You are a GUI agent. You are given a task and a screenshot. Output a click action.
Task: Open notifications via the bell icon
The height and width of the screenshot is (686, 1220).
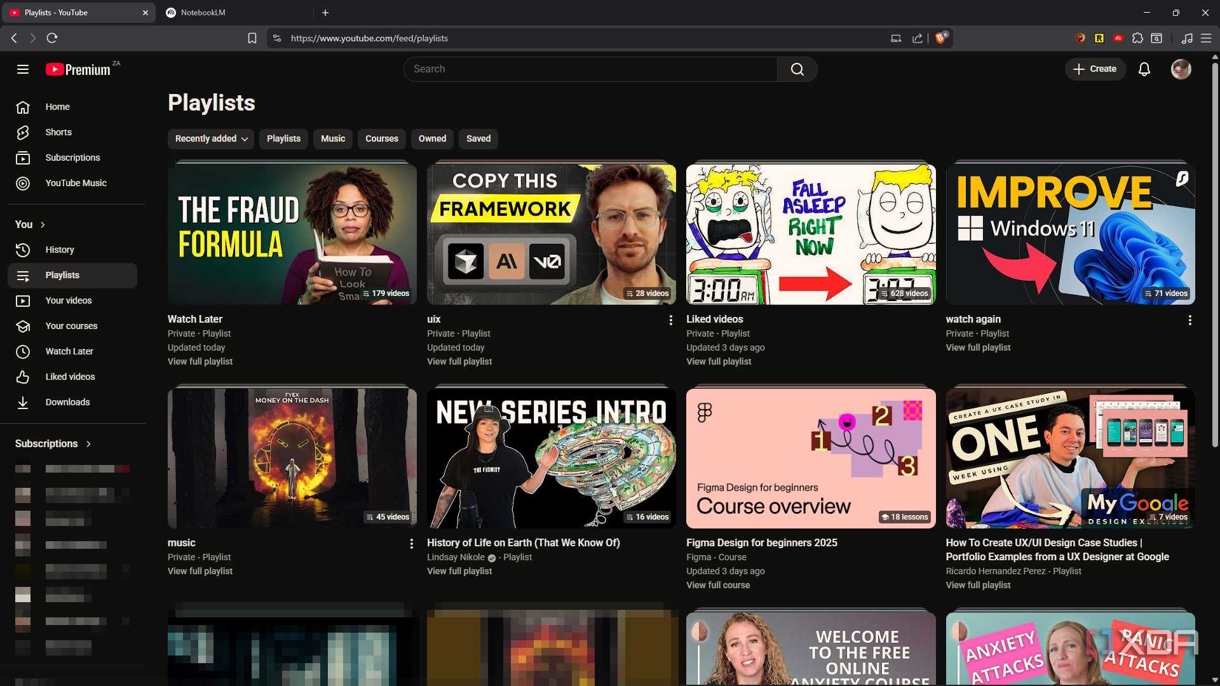click(x=1144, y=69)
